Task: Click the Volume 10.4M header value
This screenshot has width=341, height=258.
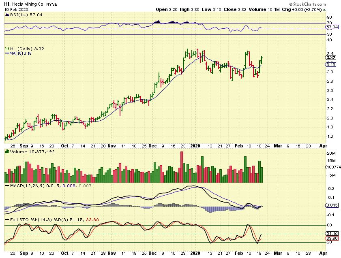Action: pyautogui.click(x=264, y=10)
